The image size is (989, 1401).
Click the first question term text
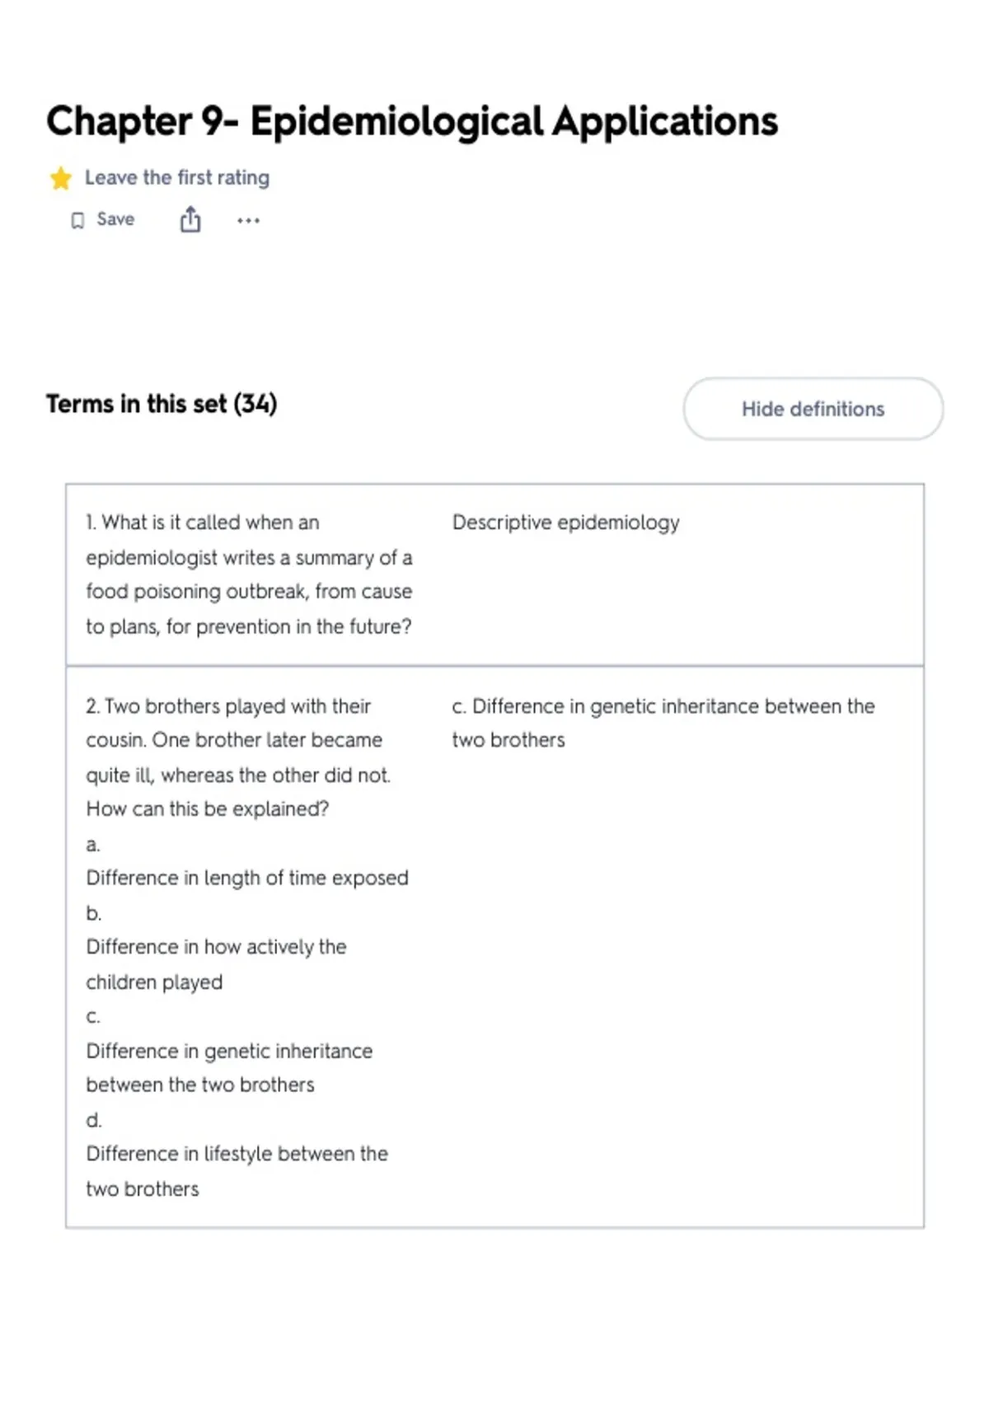point(249,574)
